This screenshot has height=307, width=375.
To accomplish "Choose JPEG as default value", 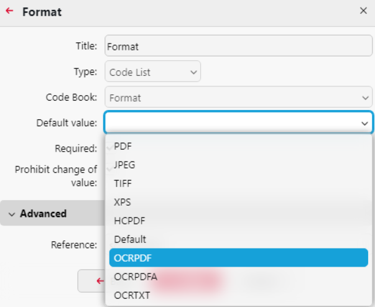I will 124,165.
